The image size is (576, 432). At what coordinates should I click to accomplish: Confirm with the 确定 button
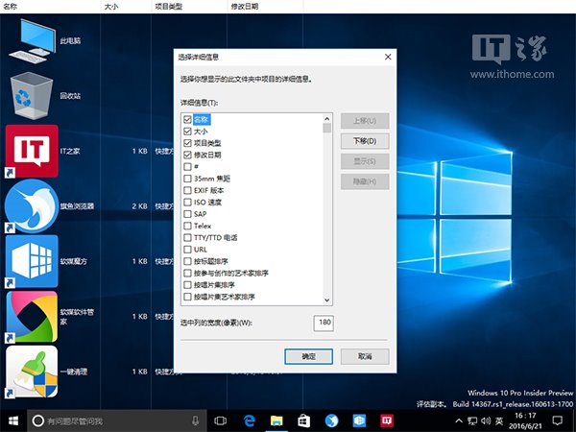click(308, 355)
